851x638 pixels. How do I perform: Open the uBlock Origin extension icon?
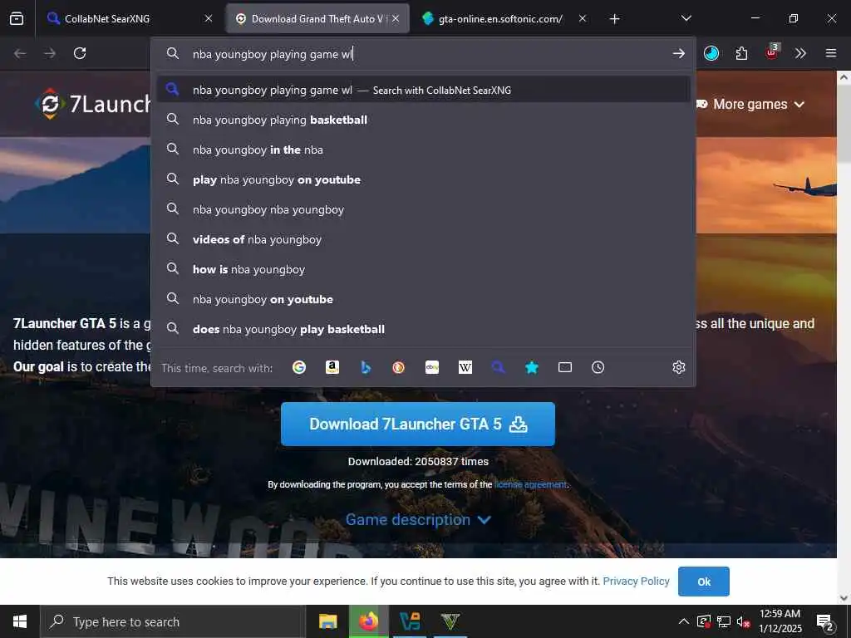pos(772,52)
